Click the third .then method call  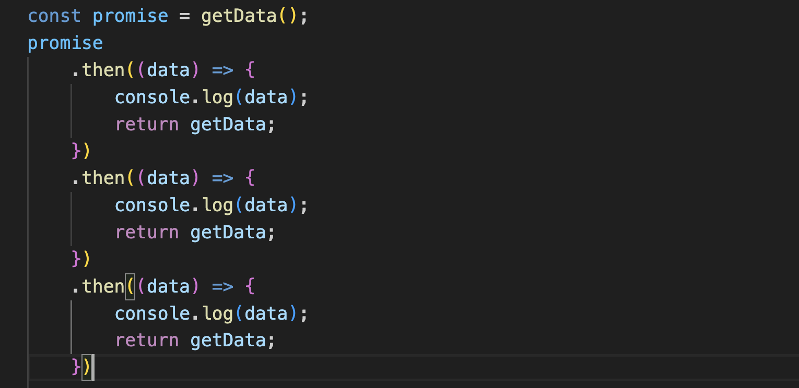tap(98, 286)
